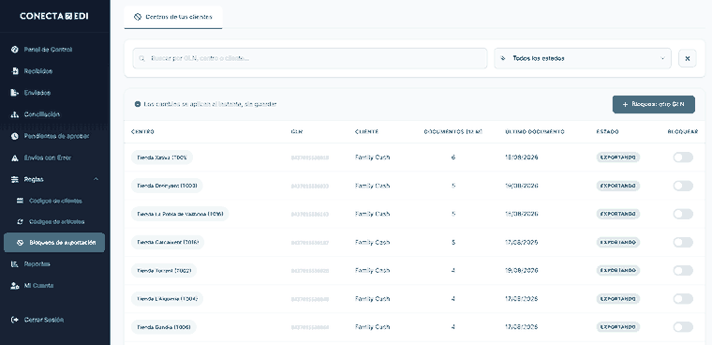Click the Tienda Carcaixent centre chip
Screen dimensions: 712x345
[x=168, y=242]
